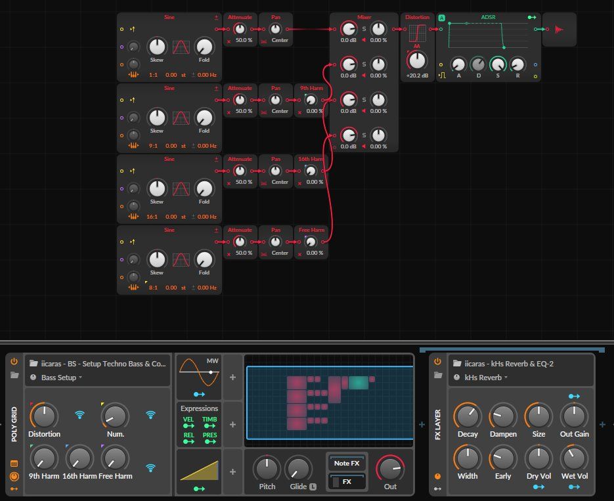
Task: Mute the first Mixer channel speaker icon
Action: [x=364, y=40]
